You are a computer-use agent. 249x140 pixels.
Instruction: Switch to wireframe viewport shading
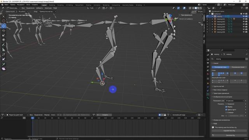point(193,8)
